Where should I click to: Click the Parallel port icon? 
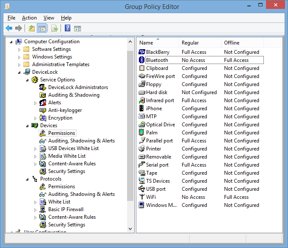click(141, 140)
